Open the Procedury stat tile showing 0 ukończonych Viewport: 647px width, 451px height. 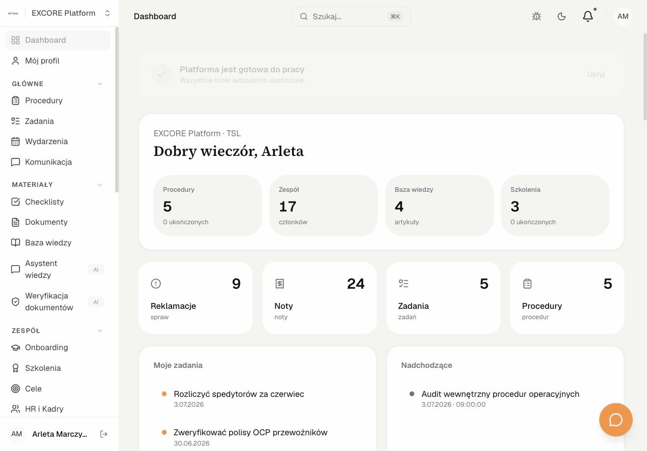click(x=207, y=206)
